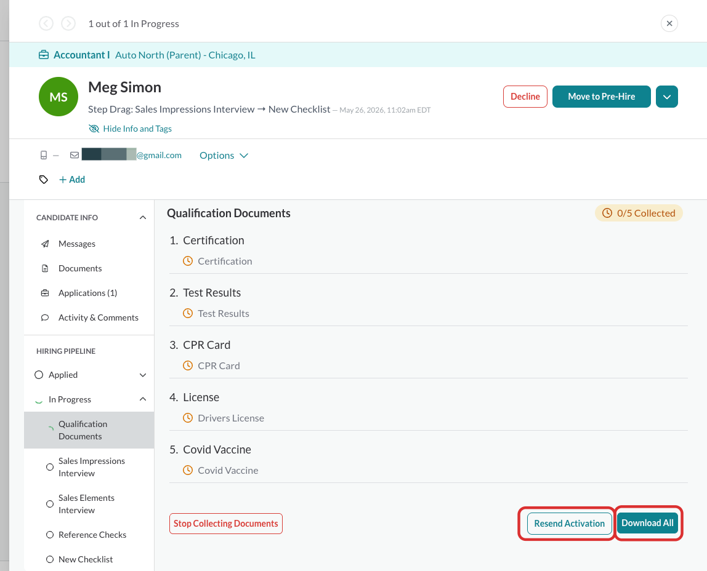Click the 0/5 Collected status badge
The image size is (707, 571).
[x=639, y=213]
